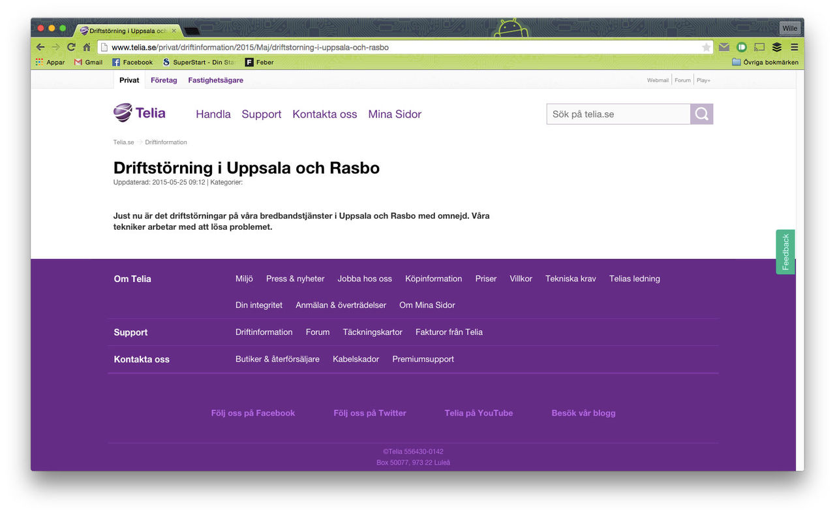Open Tekniska krav footer link

[x=571, y=279]
